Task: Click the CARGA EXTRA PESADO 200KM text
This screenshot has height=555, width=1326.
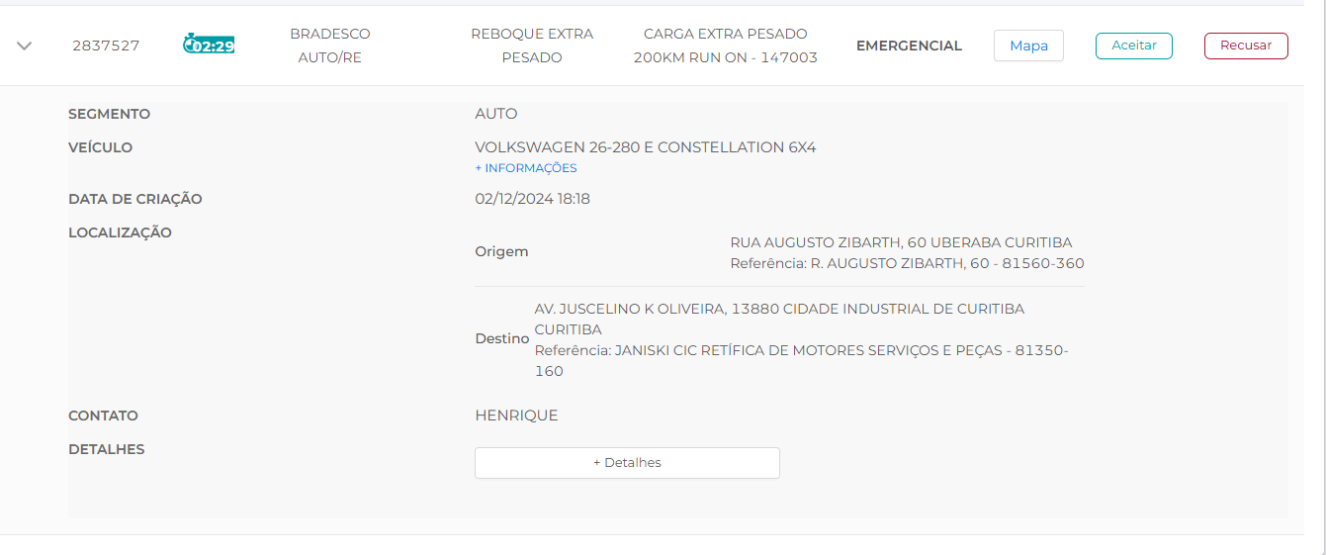Action: [726, 46]
